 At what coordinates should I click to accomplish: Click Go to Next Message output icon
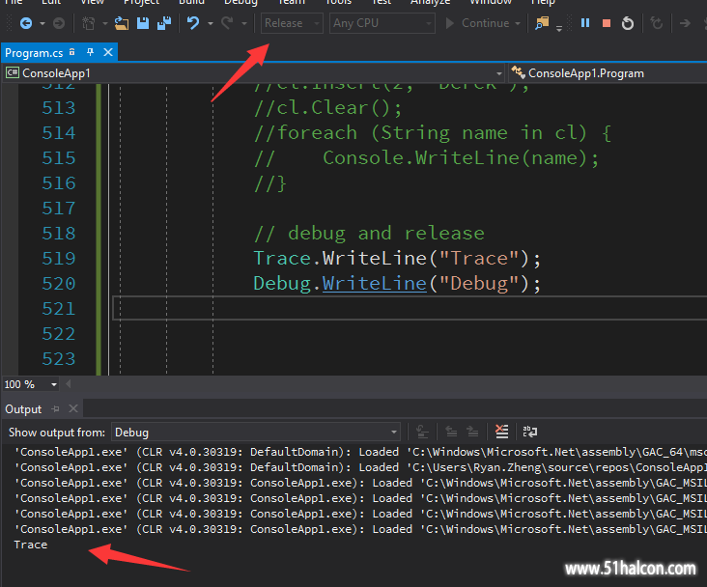click(x=472, y=432)
